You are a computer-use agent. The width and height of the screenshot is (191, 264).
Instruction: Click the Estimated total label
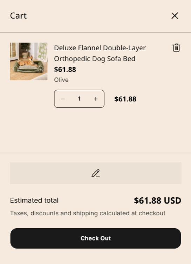(34, 200)
